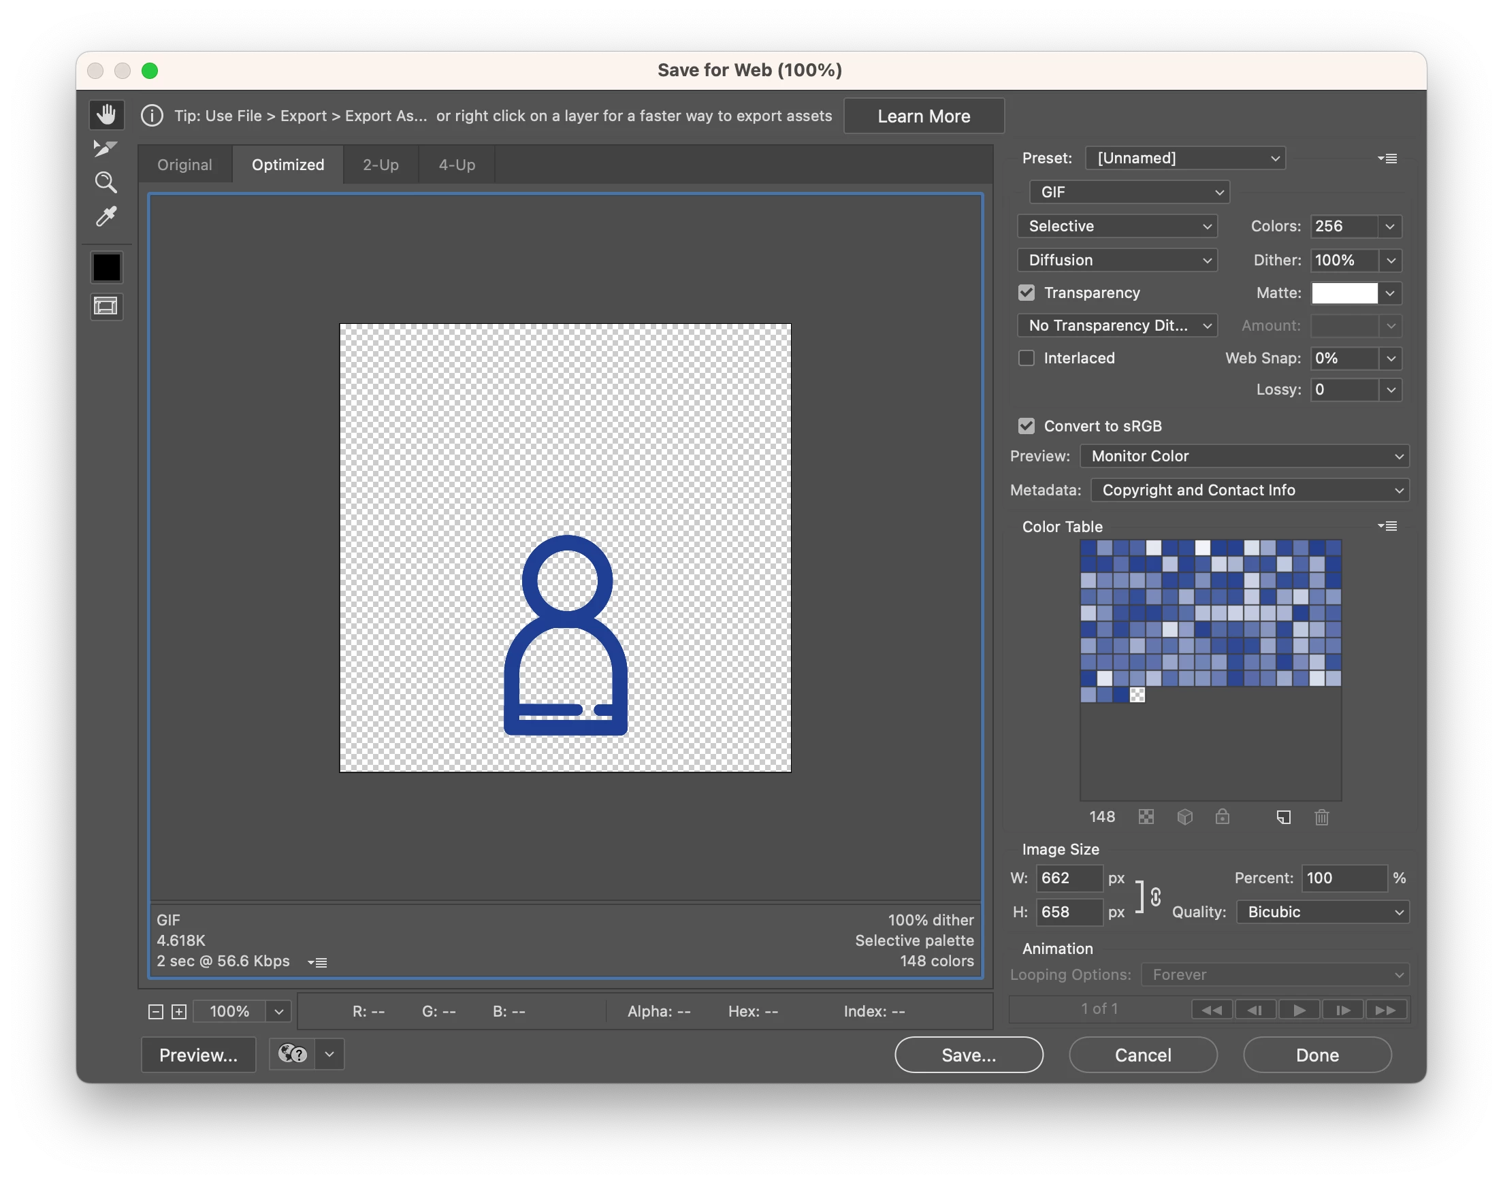Disable Convert to sRGB checkbox
The width and height of the screenshot is (1503, 1184).
click(1027, 427)
